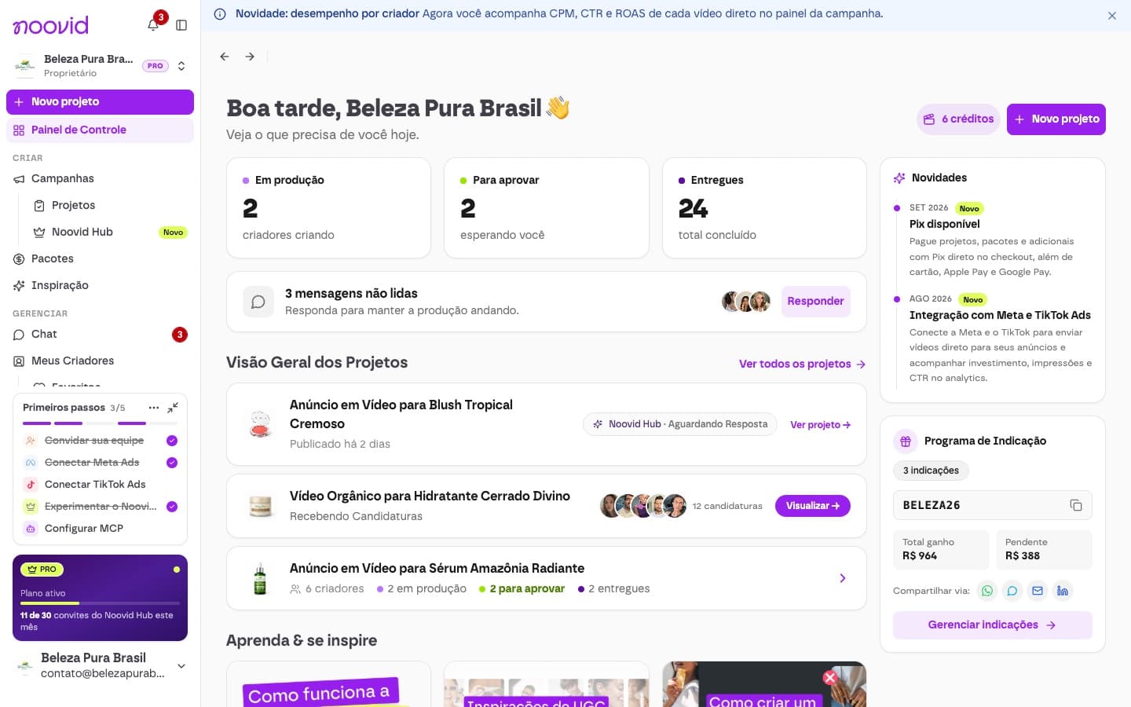Share referral via WhatsApp icon

987,591
